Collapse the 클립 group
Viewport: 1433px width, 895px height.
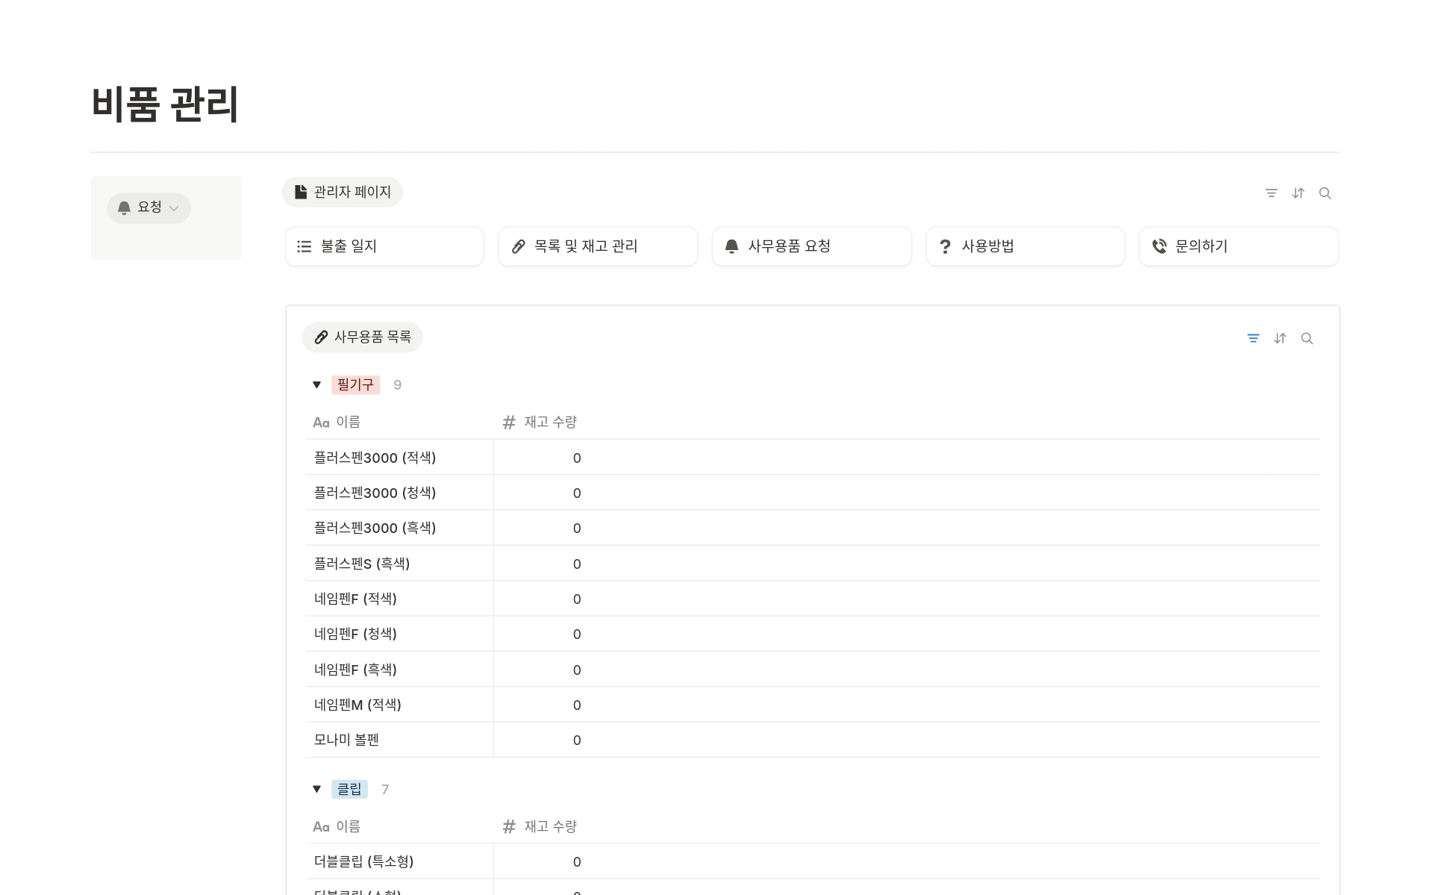(x=316, y=789)
